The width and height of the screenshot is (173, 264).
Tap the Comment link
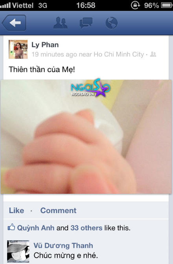[59, 210]
